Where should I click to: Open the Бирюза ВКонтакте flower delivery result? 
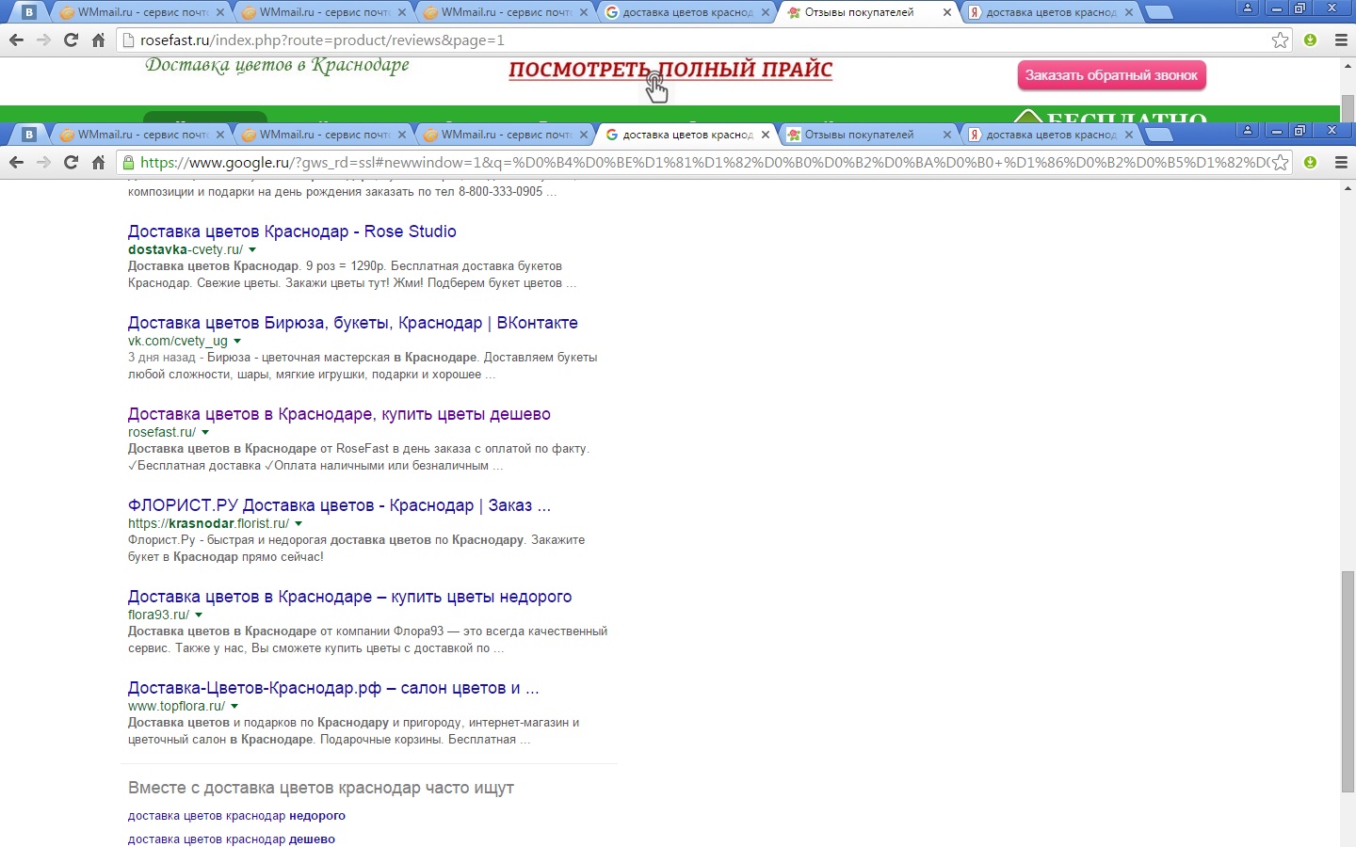pos(353,323)
